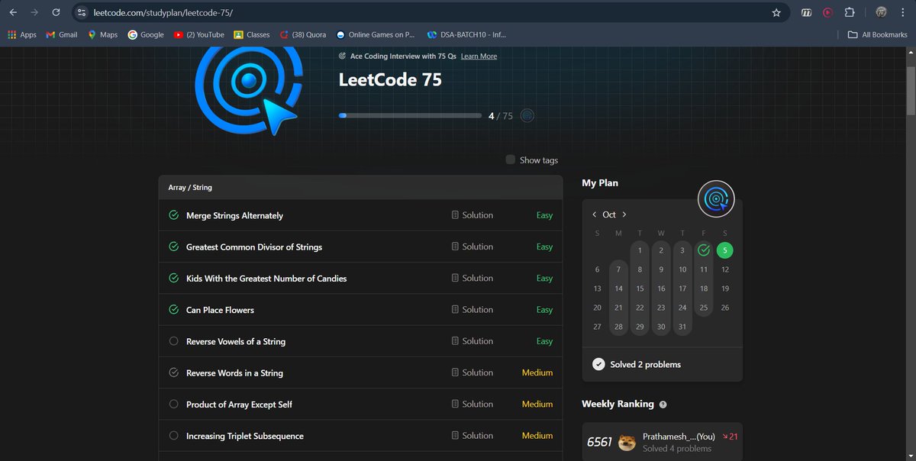The image size is (916, 461).
Task: Open the Classes bookmark
Action: tap(252, 34)
